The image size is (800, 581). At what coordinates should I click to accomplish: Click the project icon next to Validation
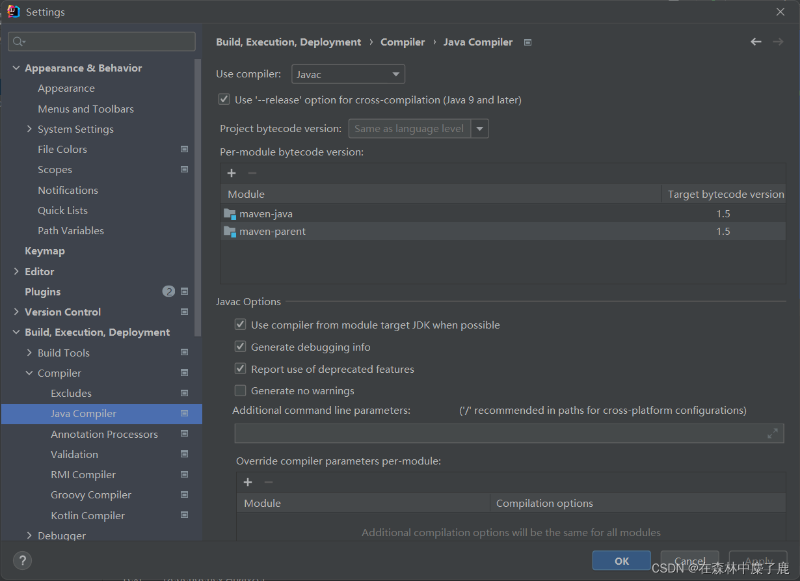tap(185, 454)
